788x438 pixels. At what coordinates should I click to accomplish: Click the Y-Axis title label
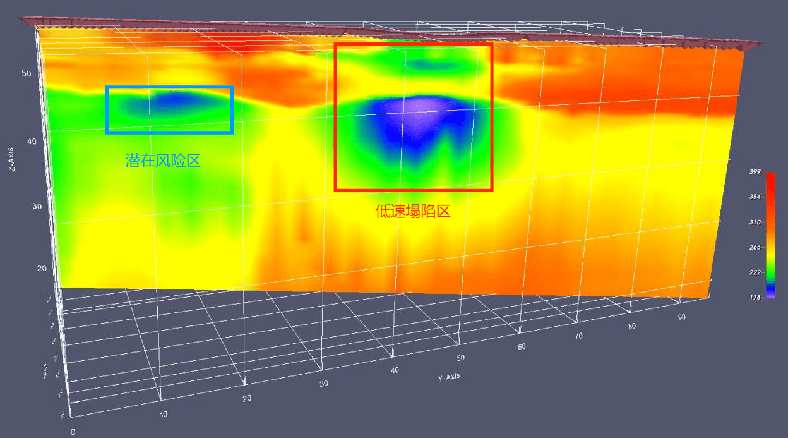click(x=448, y=377)
